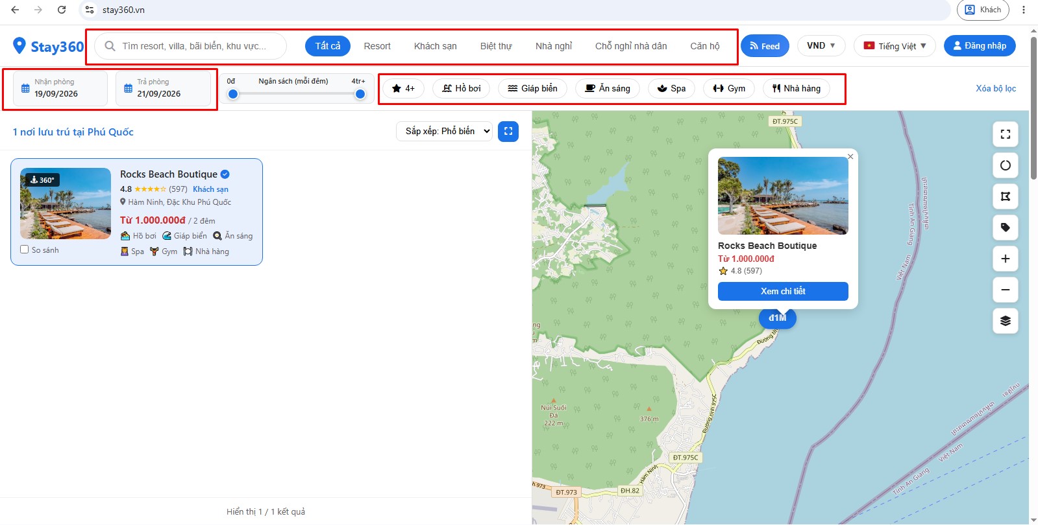
Task: Zoom out on the map
Action: click(1006, 290)
